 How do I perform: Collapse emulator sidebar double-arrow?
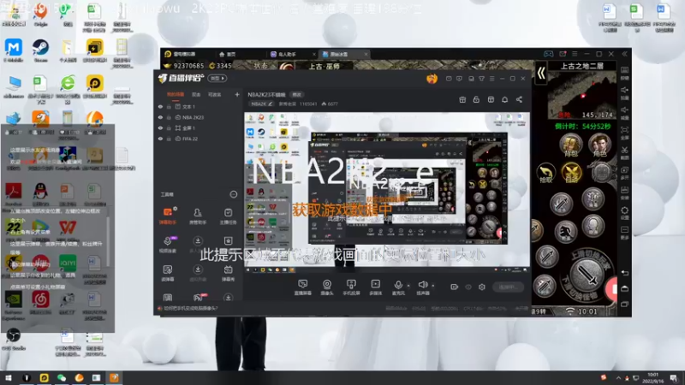(x=625, y=54)
